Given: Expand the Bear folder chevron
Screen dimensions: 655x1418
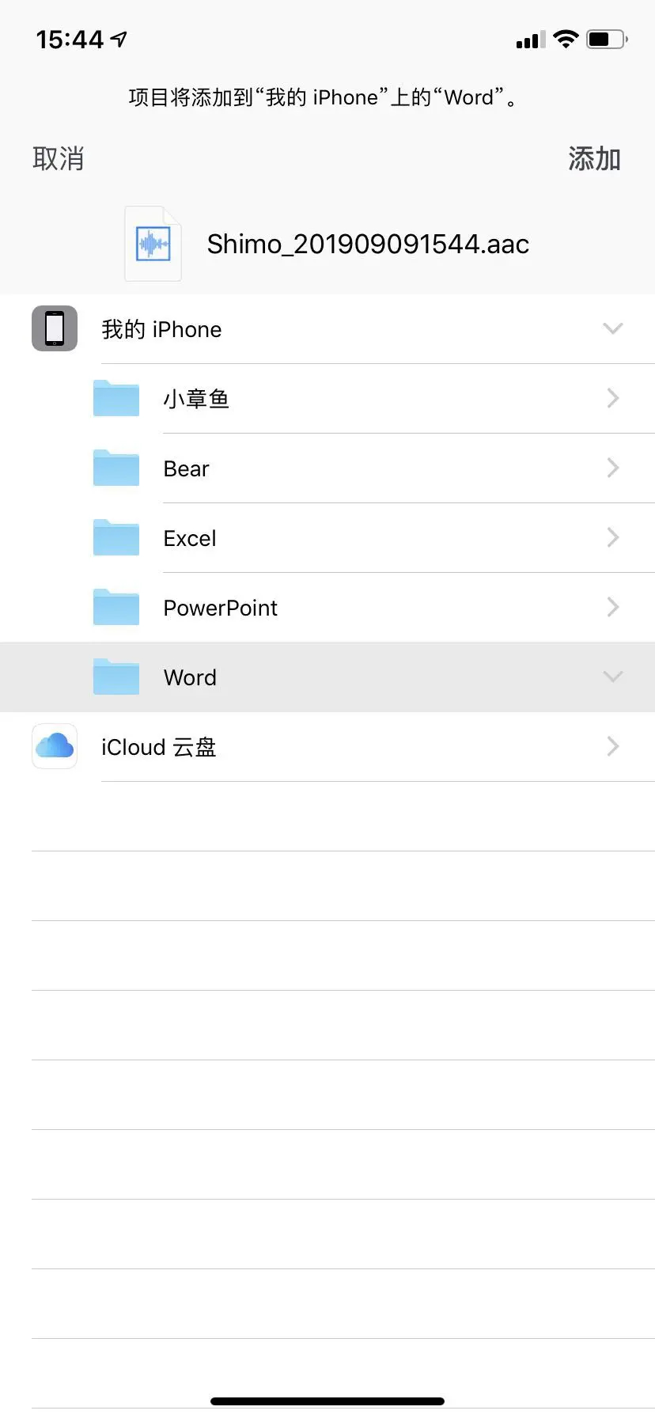Looking at the screenshot, I should point(613,468).
